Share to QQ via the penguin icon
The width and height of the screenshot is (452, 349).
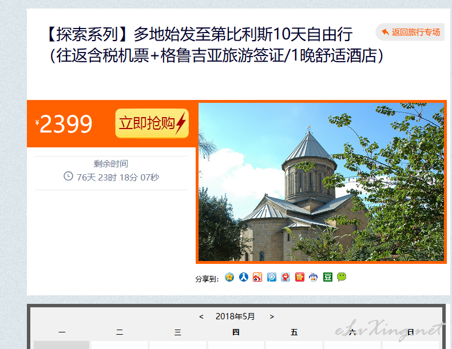(314, 277)
